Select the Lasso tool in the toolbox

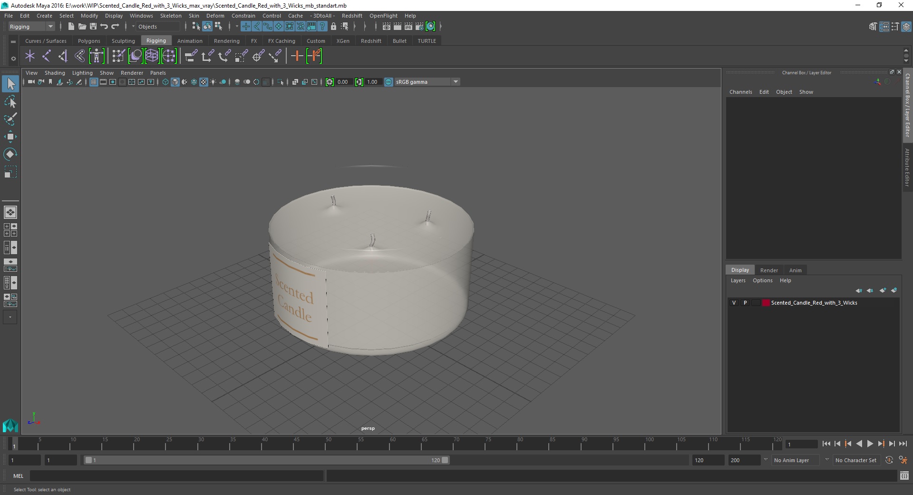[10, 101]
